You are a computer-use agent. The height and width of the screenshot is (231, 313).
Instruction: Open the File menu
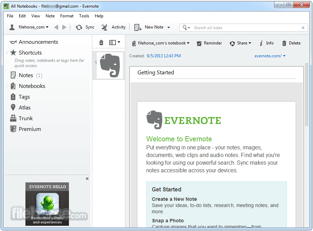tap(10, 16)
